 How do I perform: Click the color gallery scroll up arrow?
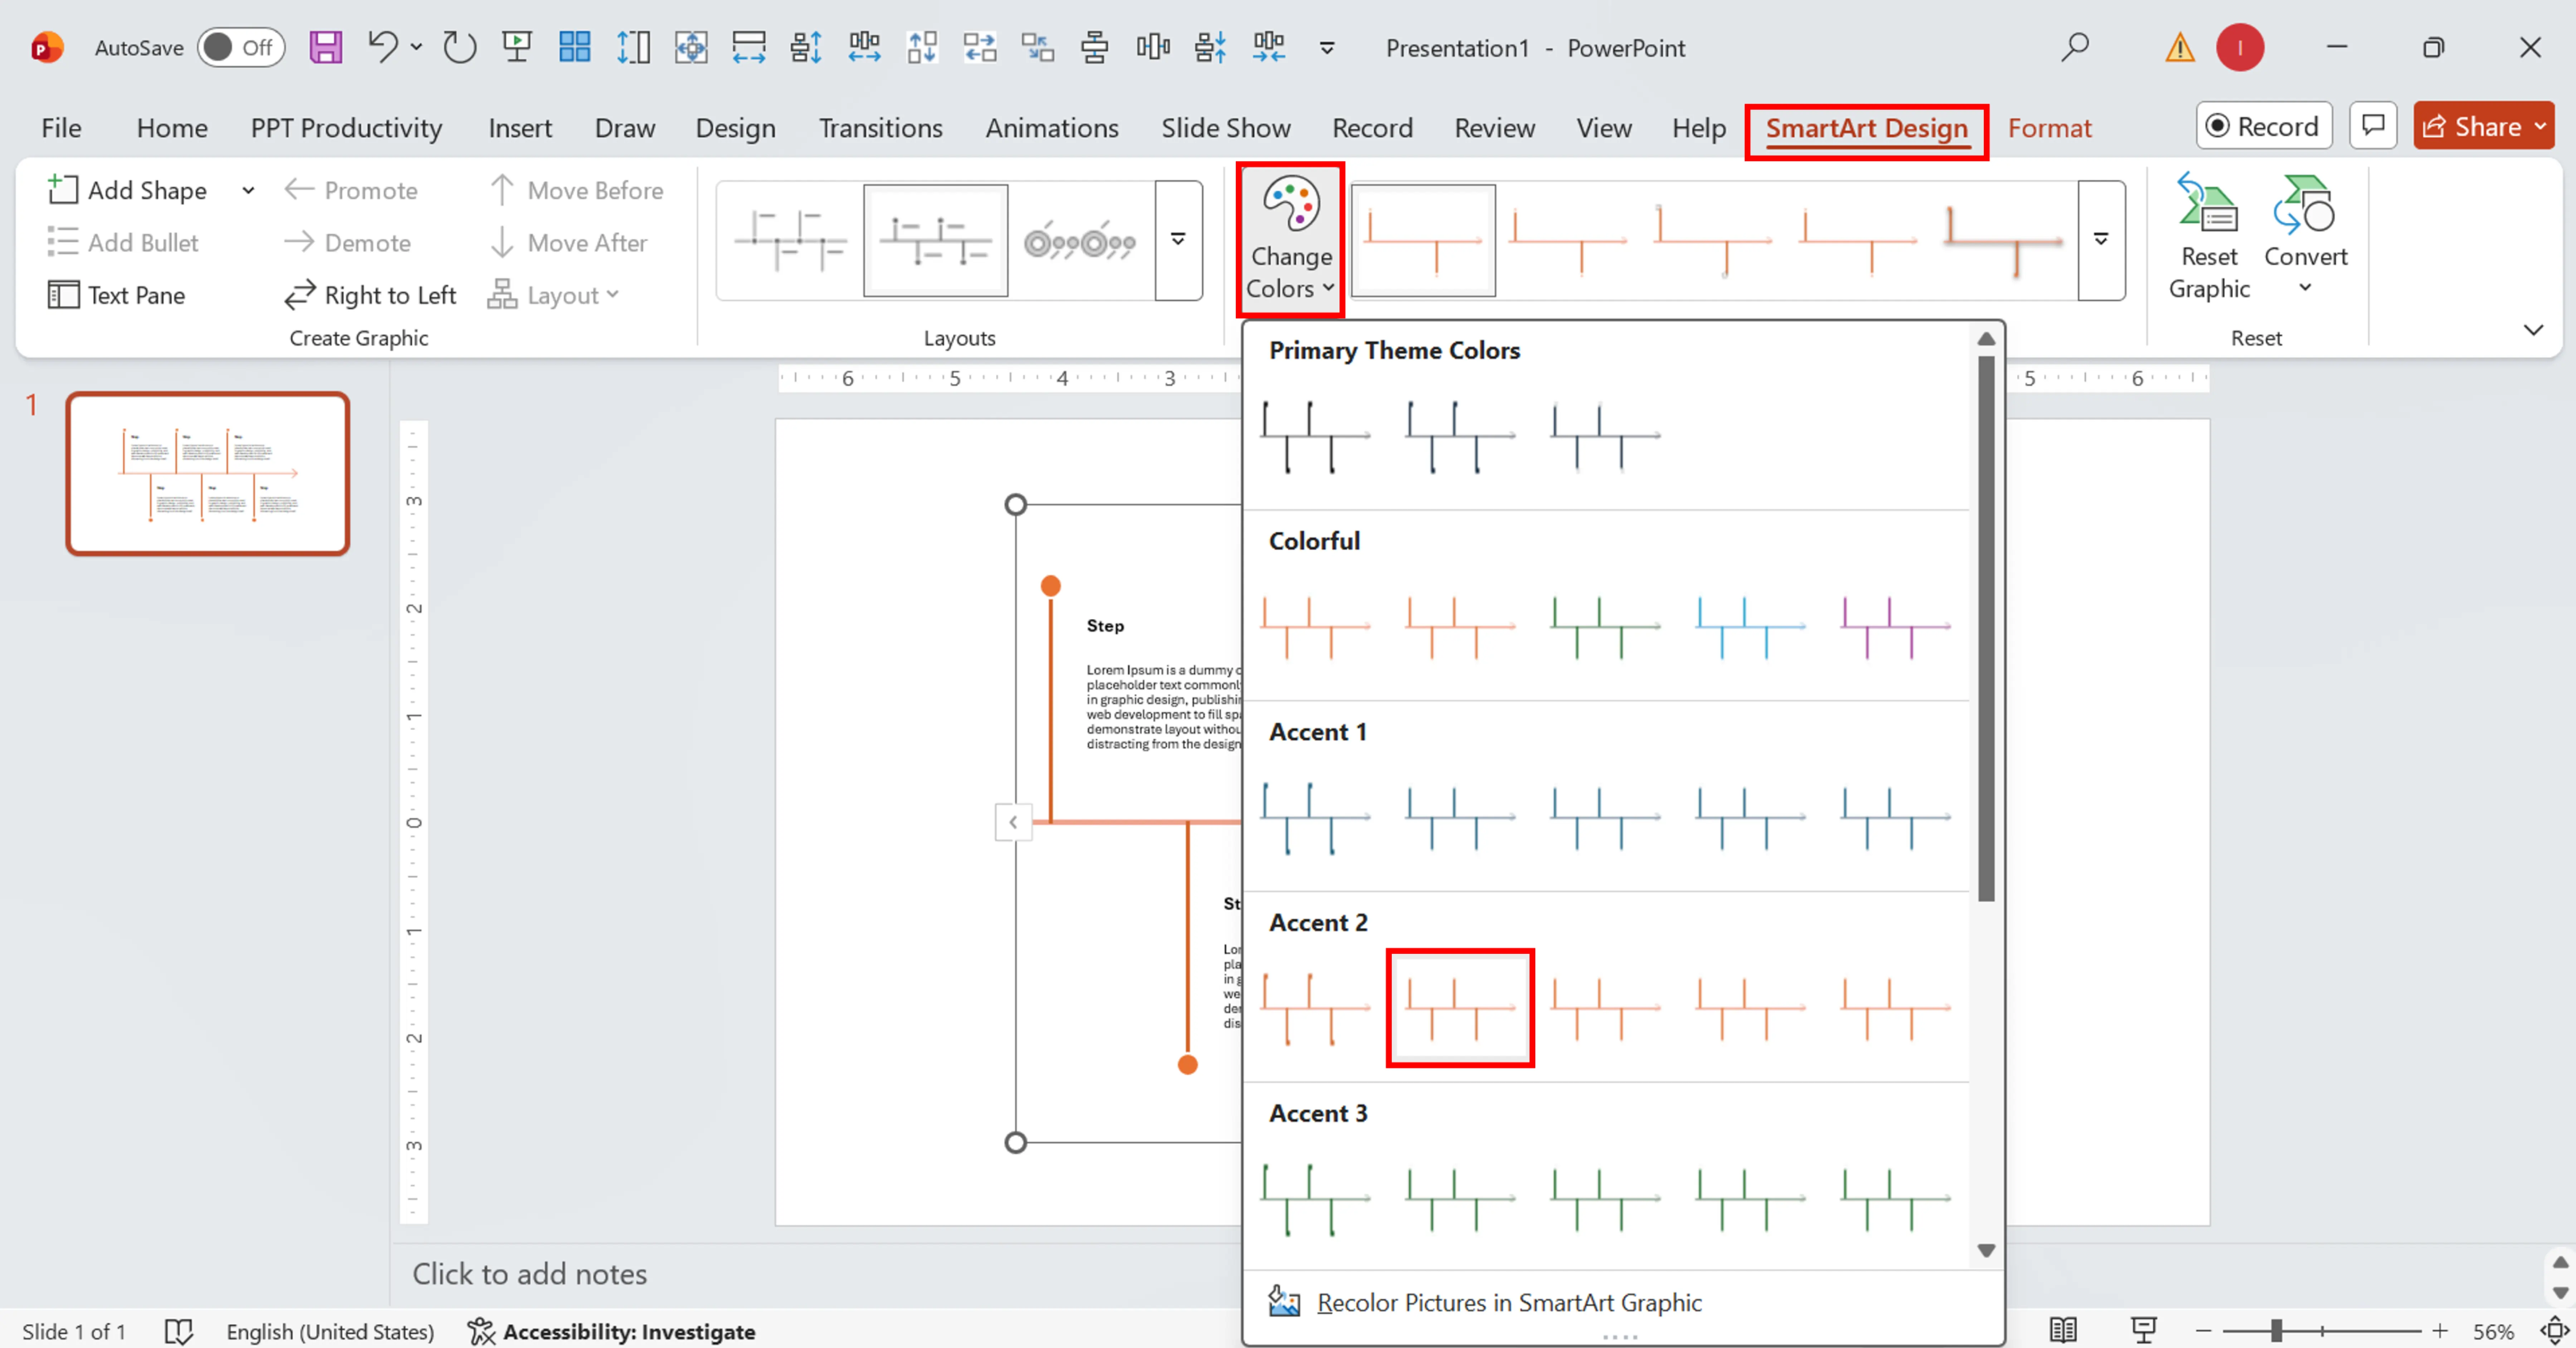click(x=1986, y=339)
